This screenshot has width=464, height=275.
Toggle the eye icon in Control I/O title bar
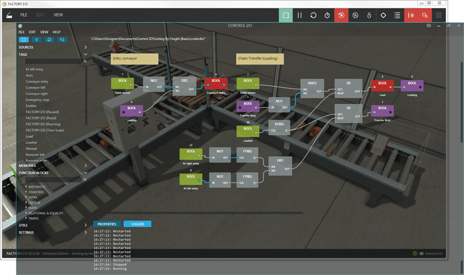coord(429,26)
